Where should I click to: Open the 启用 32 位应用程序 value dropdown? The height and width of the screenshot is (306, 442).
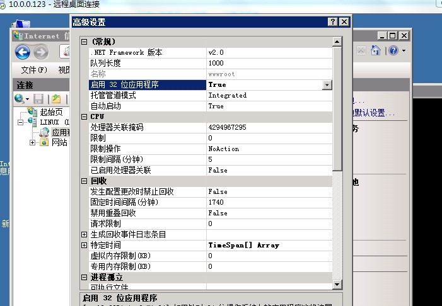[x=327, y=85]
